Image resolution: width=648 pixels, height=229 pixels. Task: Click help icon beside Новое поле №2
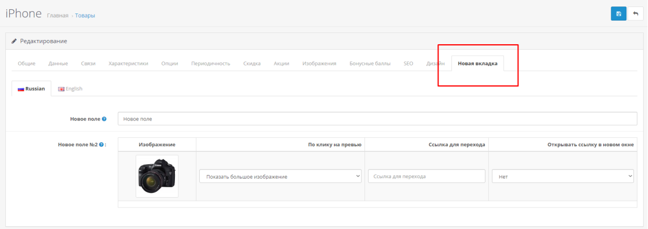tap(102, 145)
